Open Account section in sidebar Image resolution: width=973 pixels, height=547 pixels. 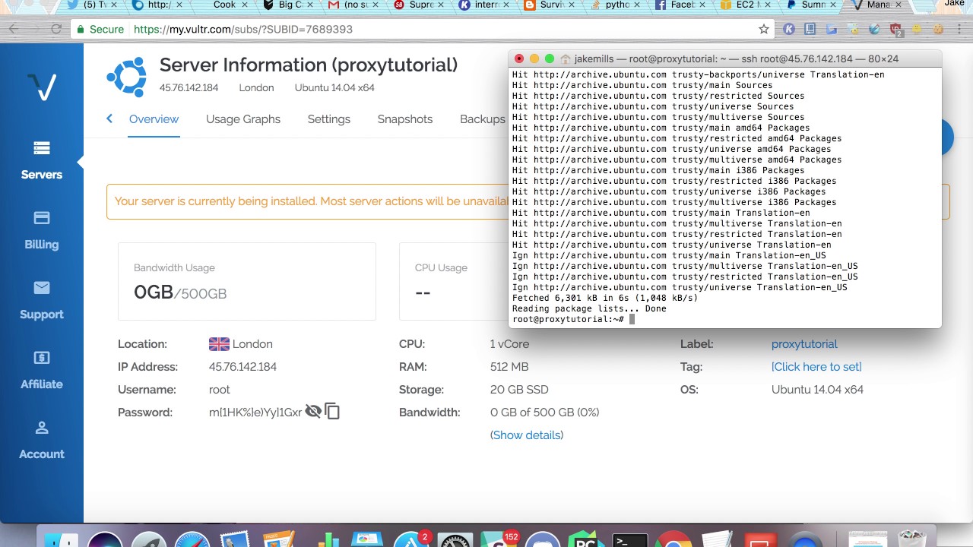41,440
